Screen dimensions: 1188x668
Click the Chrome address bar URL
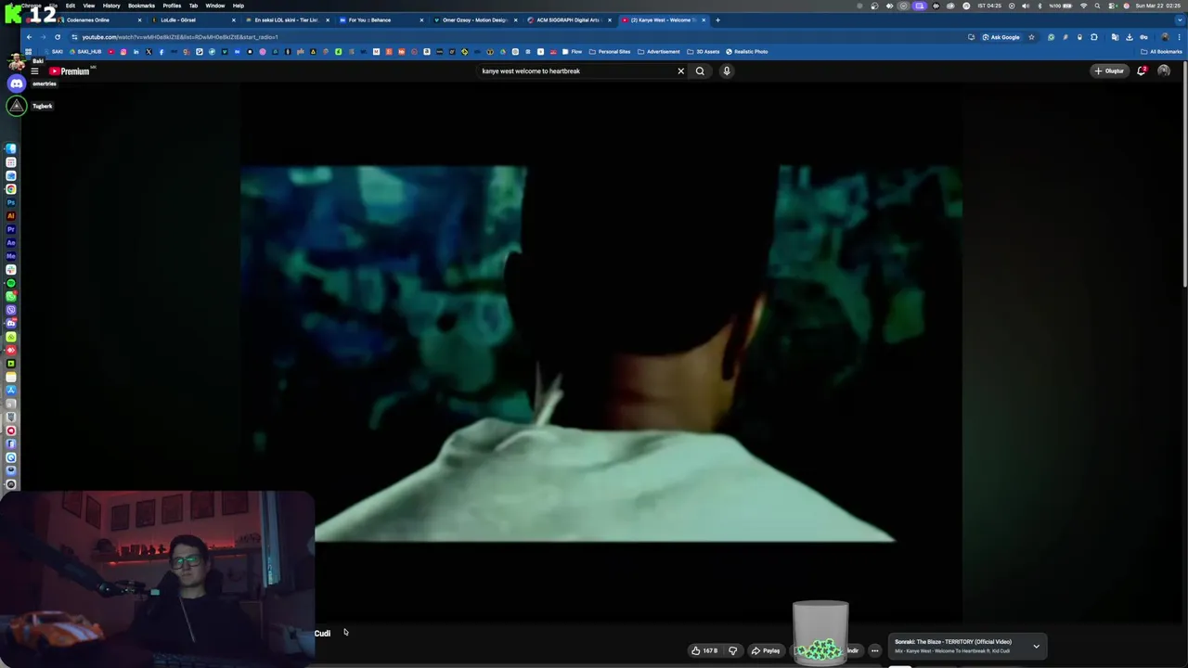[x=179, y=37]
